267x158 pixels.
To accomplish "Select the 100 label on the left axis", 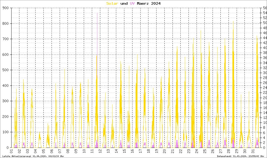I will click(x=6, y=132).
